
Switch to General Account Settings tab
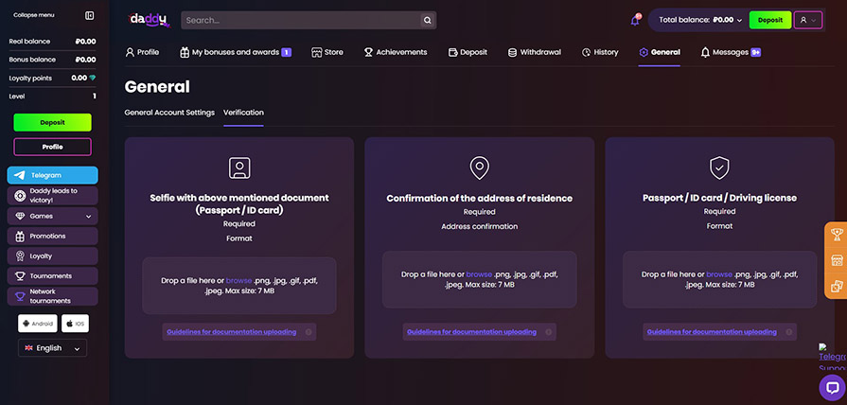coord(169,113)
